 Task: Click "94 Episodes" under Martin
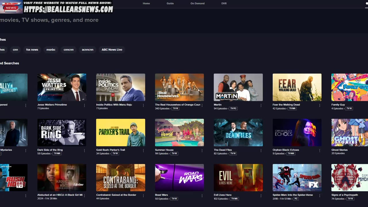click(x=220, y=109)
